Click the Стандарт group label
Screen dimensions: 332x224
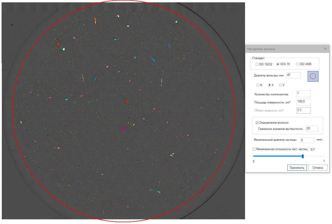(258, 58)
